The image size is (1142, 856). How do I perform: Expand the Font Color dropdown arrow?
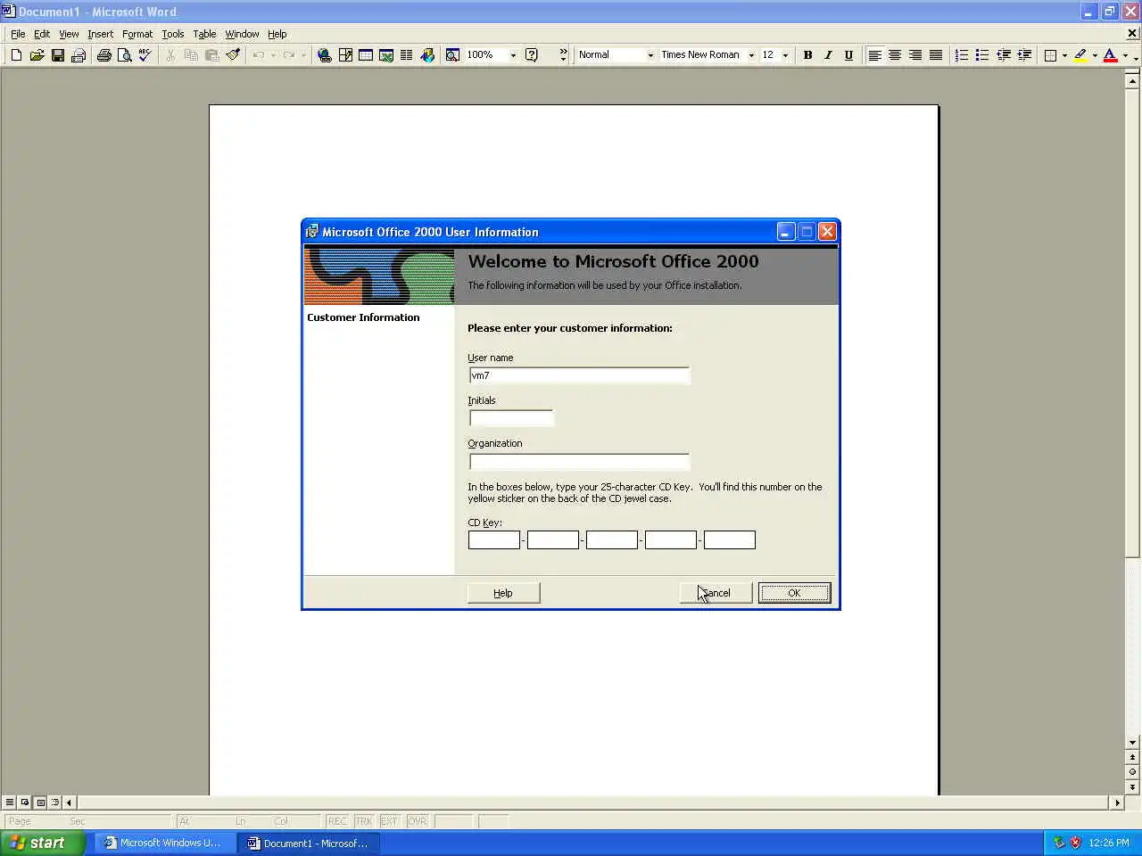[1125, 55]
